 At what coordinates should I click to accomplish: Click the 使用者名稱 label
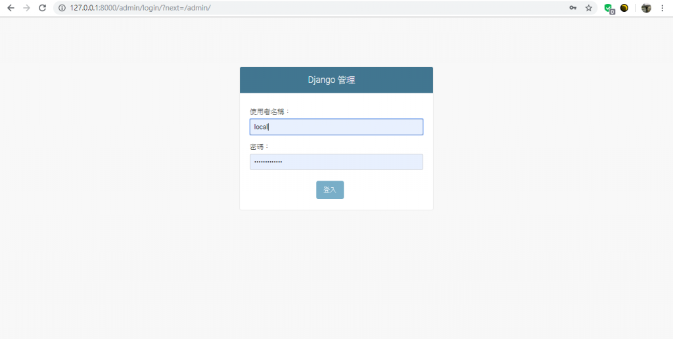(x=270, y=112)
